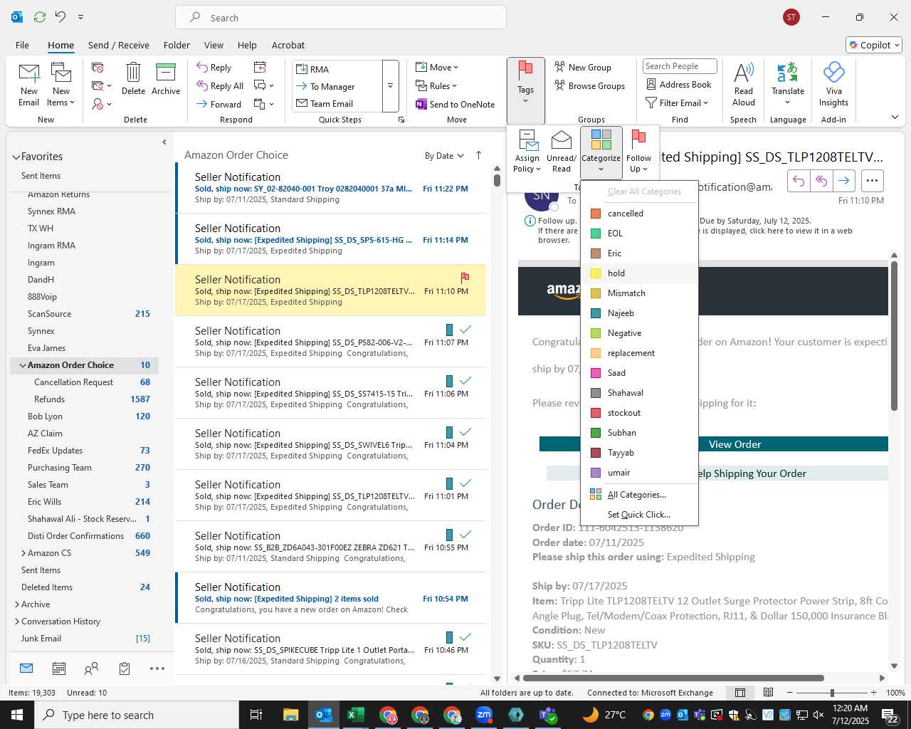The image size is (911, 729).
Task: Open the Copilot dropdown
Action: click(874, 45)
